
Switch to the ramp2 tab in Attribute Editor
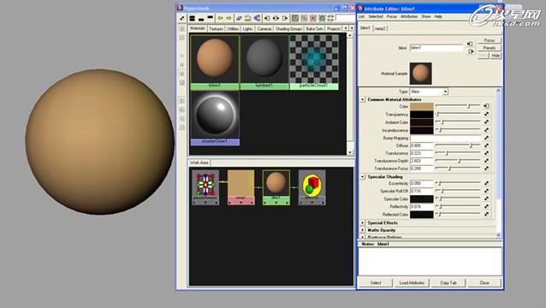click(380, 28)
